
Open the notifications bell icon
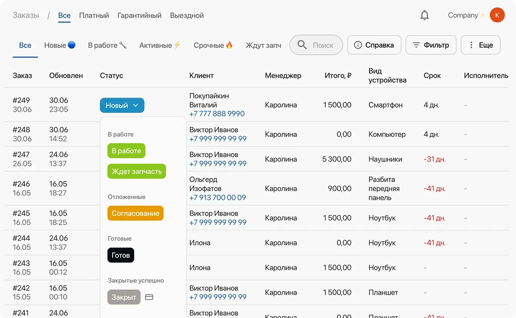pyautogui.click(x=424, y=15)
